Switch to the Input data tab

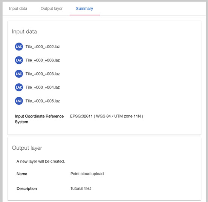coord(18,9)
